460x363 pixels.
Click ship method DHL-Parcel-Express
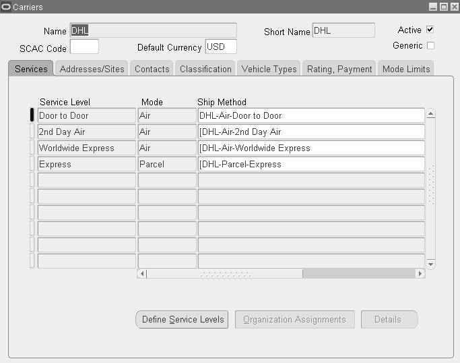tap(311, 164)
